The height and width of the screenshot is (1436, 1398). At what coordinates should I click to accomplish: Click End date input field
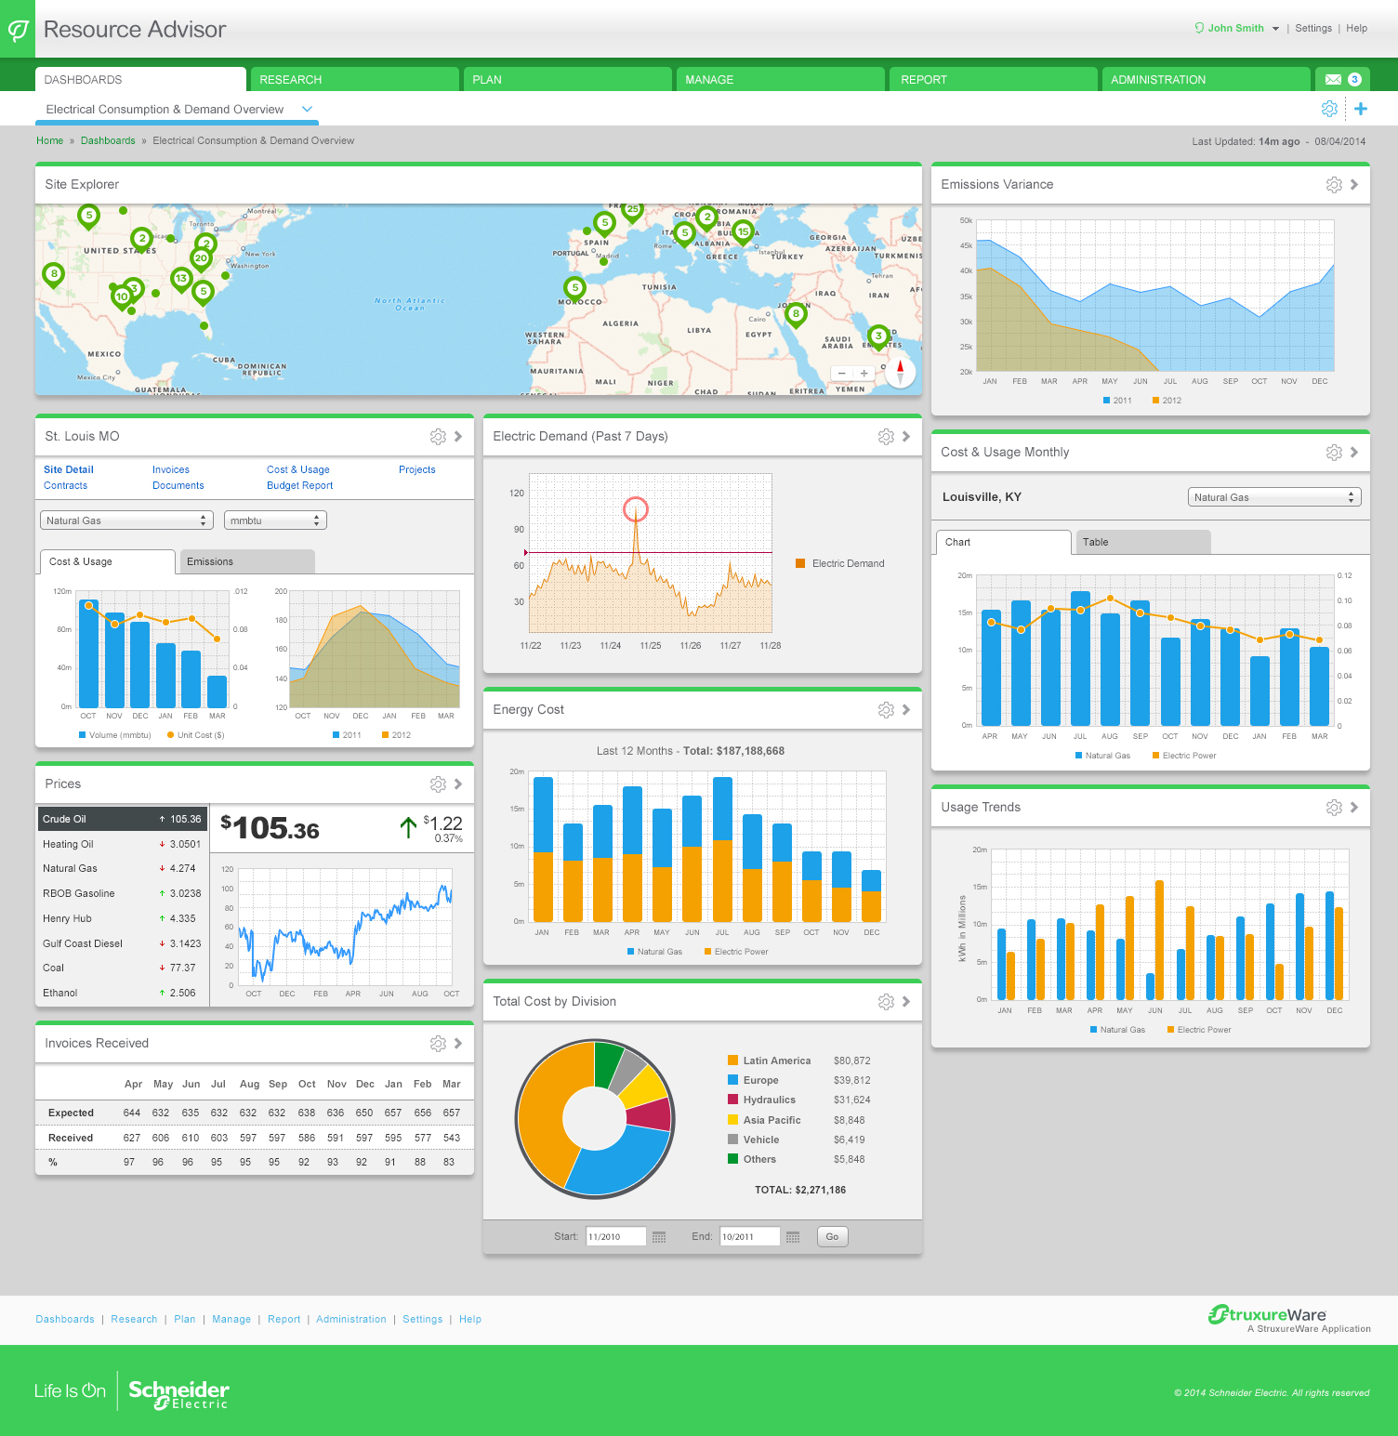[x=750, y=1236]
